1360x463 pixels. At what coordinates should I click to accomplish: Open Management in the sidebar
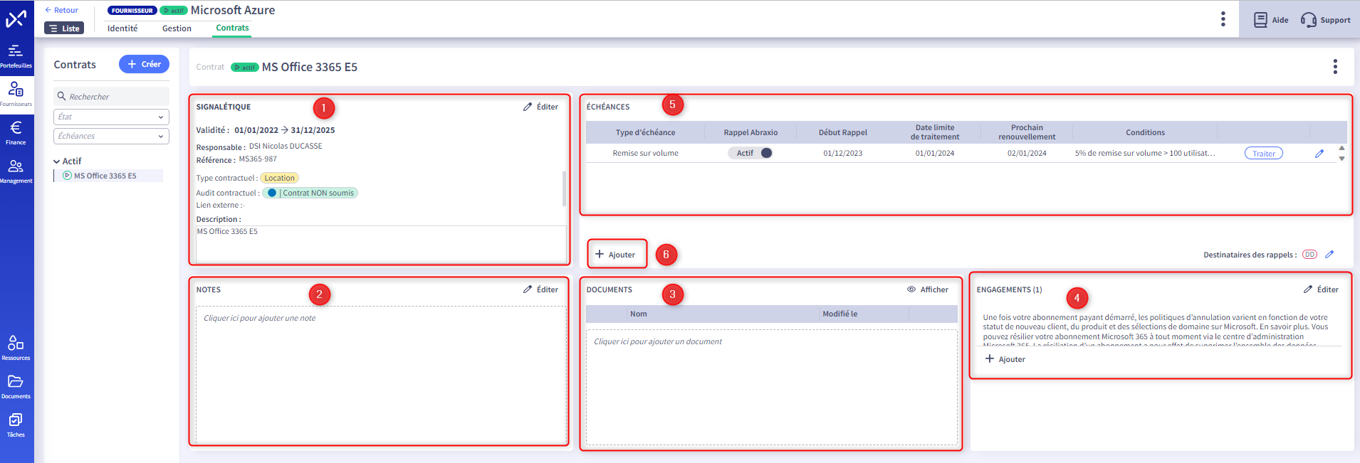point(16,171)
